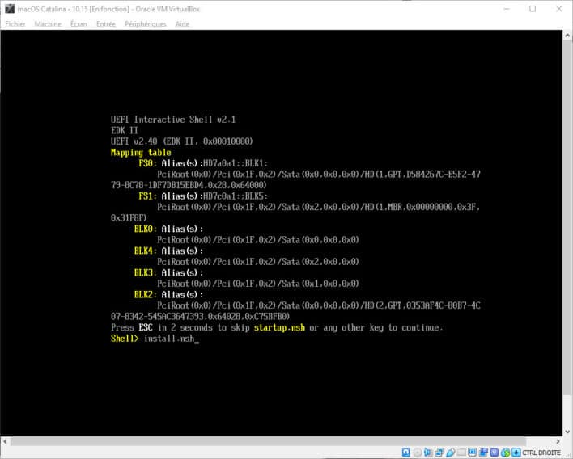Click the horizontal scrollbar thumb
The width and height of the screenshot is (573, 459).
tap(268, 441)
